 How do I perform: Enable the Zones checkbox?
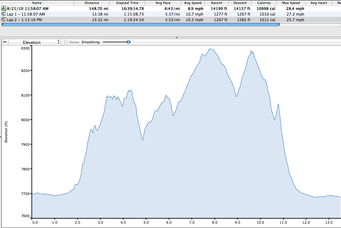66,42
